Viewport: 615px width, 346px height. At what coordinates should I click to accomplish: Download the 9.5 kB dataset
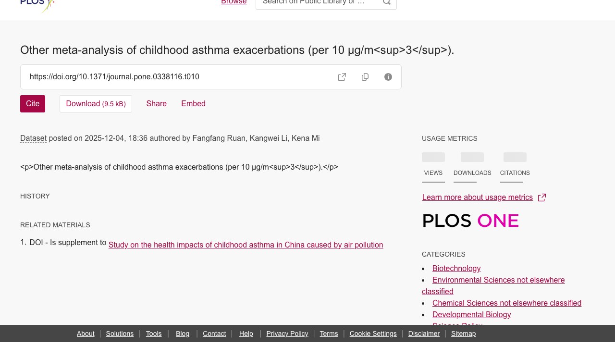click(x=96, y=104)
